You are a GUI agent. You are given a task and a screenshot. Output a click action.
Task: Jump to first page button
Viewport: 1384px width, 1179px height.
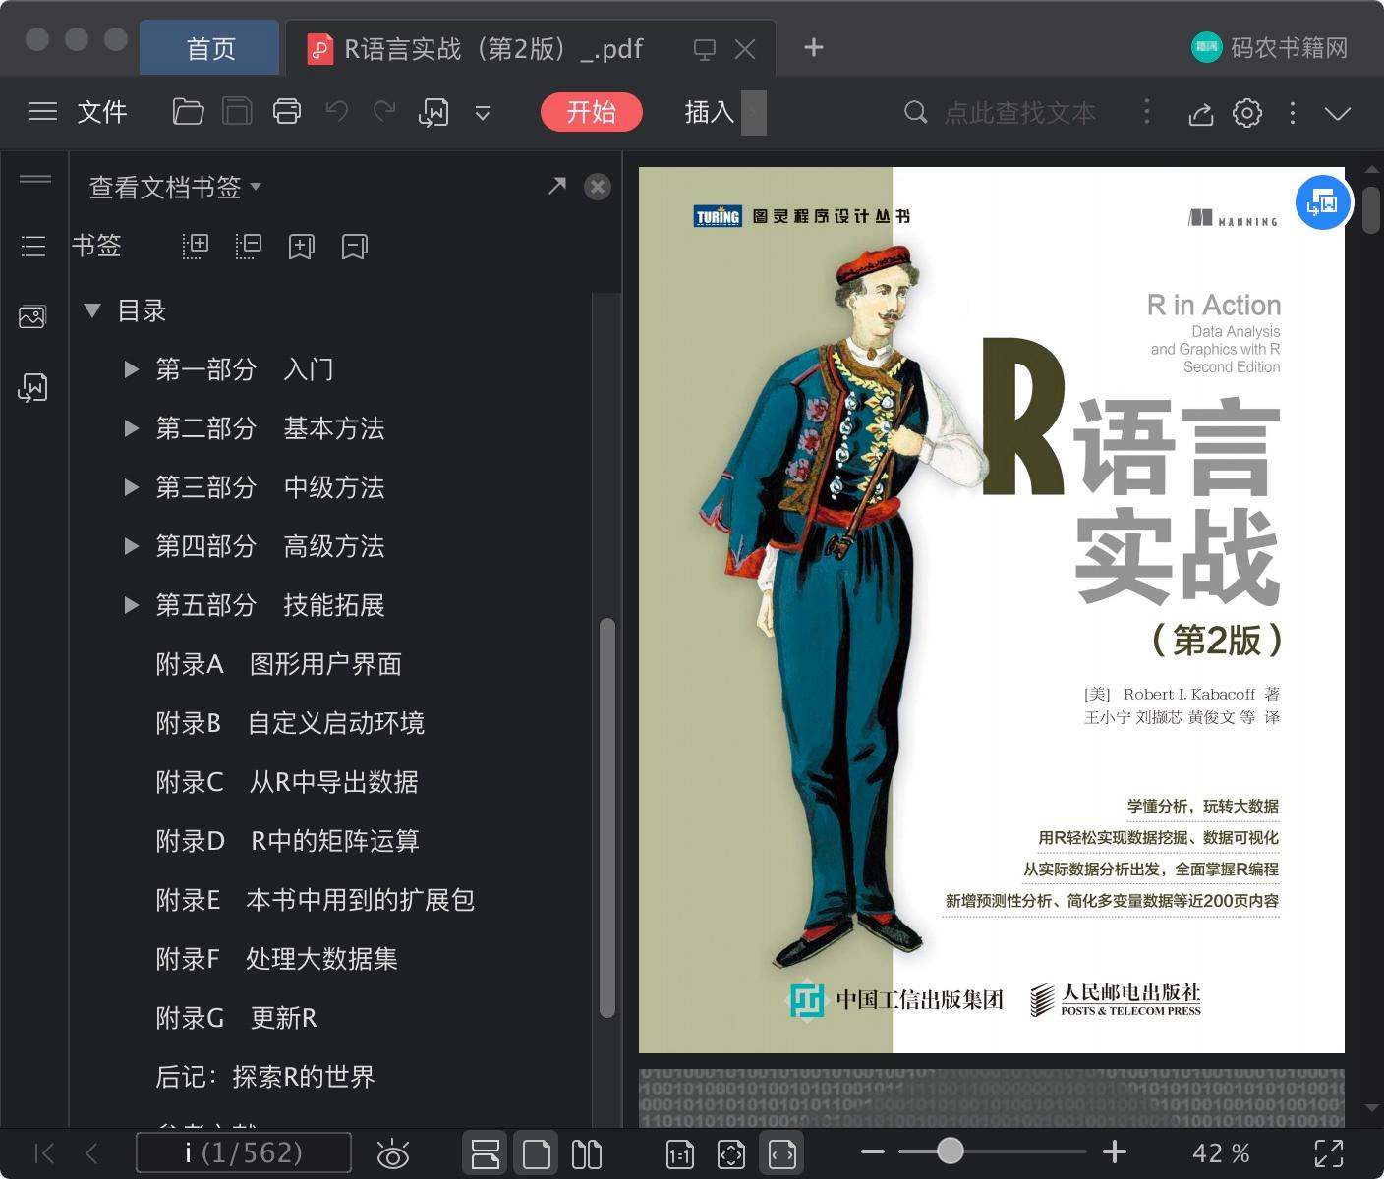point(44,1152)
